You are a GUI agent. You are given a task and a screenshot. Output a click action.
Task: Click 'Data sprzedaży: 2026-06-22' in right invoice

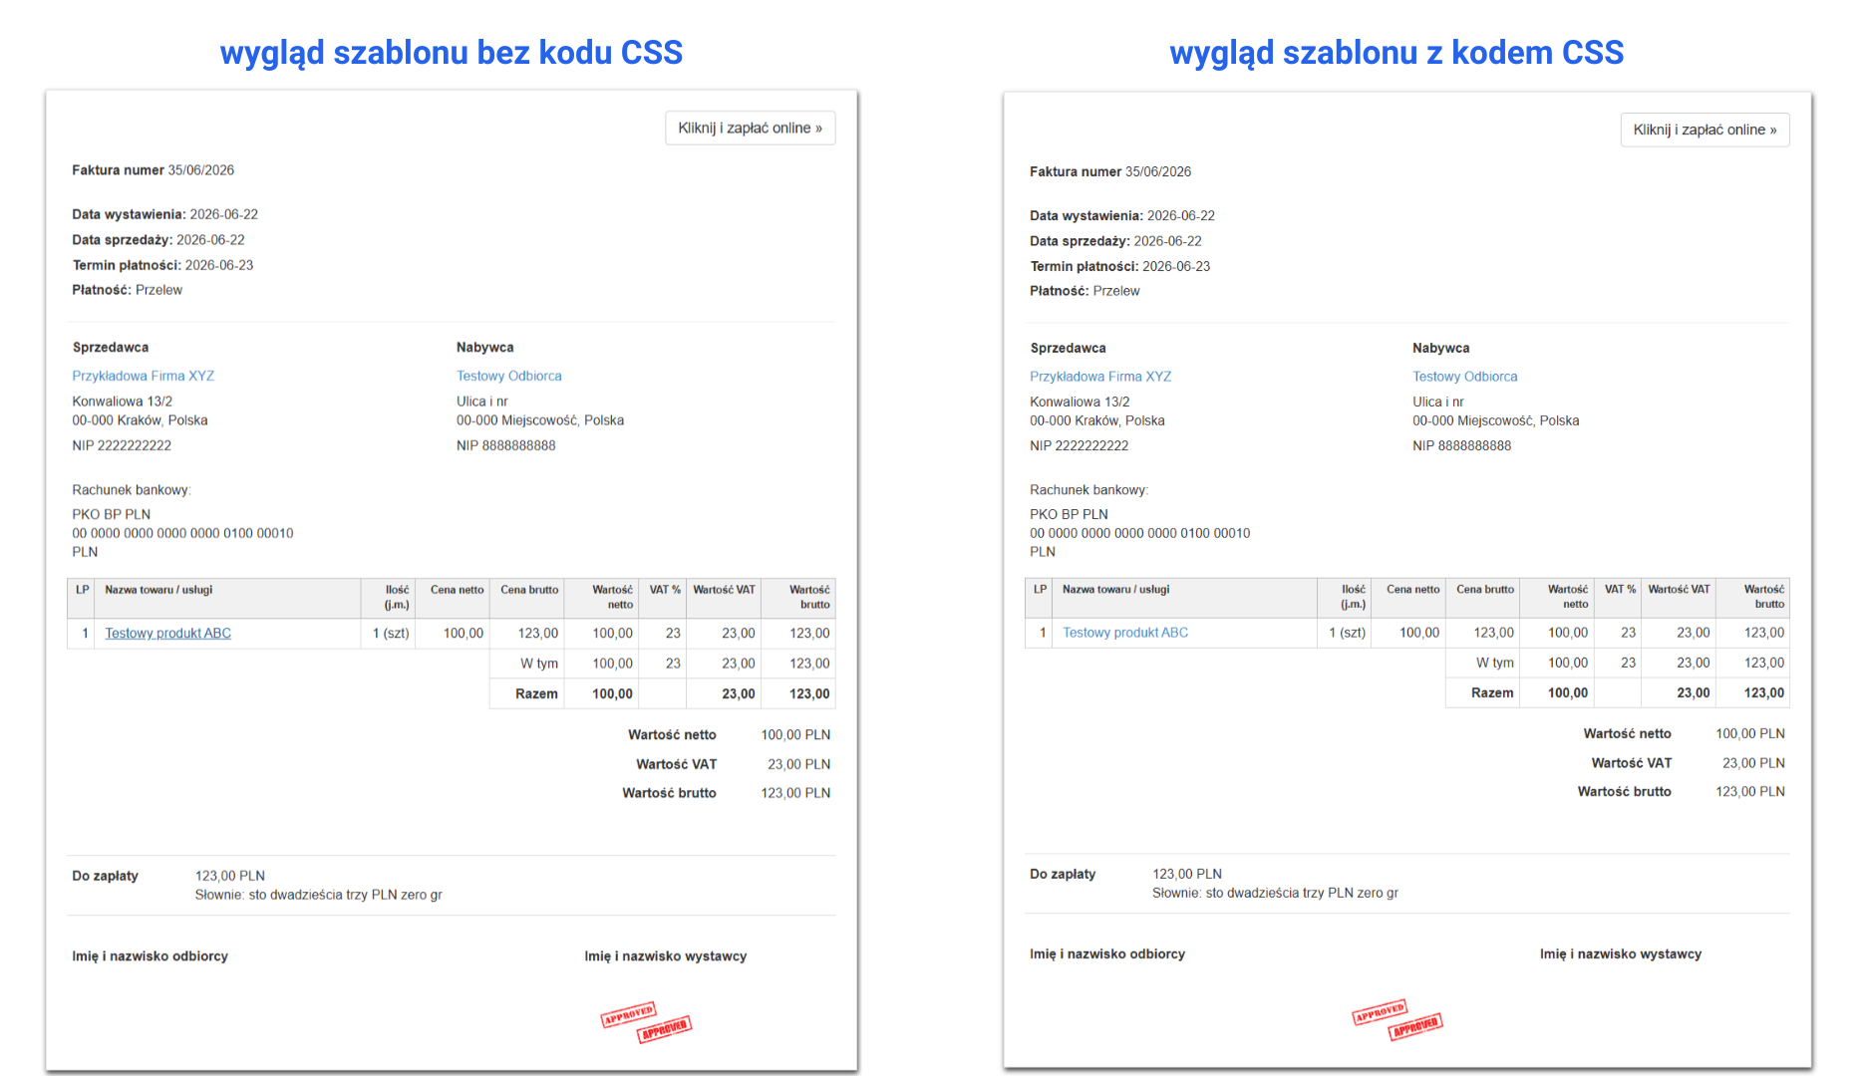[x=1115, y=241]
